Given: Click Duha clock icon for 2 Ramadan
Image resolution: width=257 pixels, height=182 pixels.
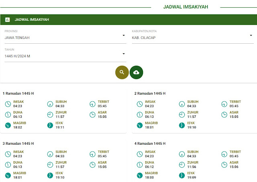Looking at the screenshot, I should point(140,115).
